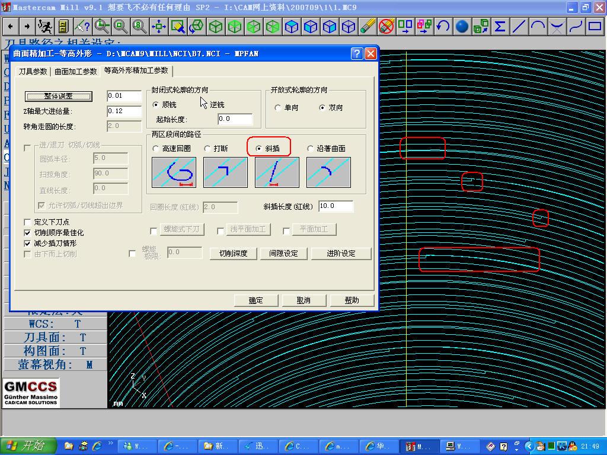Enable the 进/退刀 切弧/切线 checkbox
Viewport: 607px width, 455px height.
(27, 148)
